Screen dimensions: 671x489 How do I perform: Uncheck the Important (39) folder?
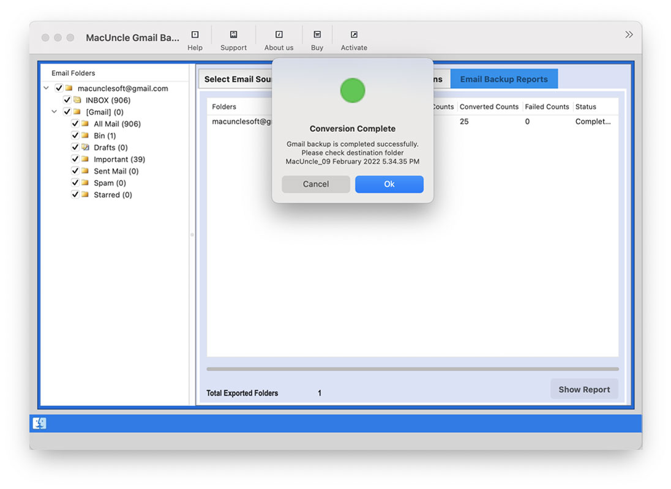75,159
